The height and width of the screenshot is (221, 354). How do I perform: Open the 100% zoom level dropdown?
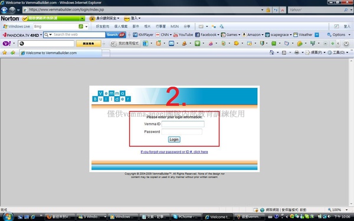pyautogui.click(x=346, y=210)
